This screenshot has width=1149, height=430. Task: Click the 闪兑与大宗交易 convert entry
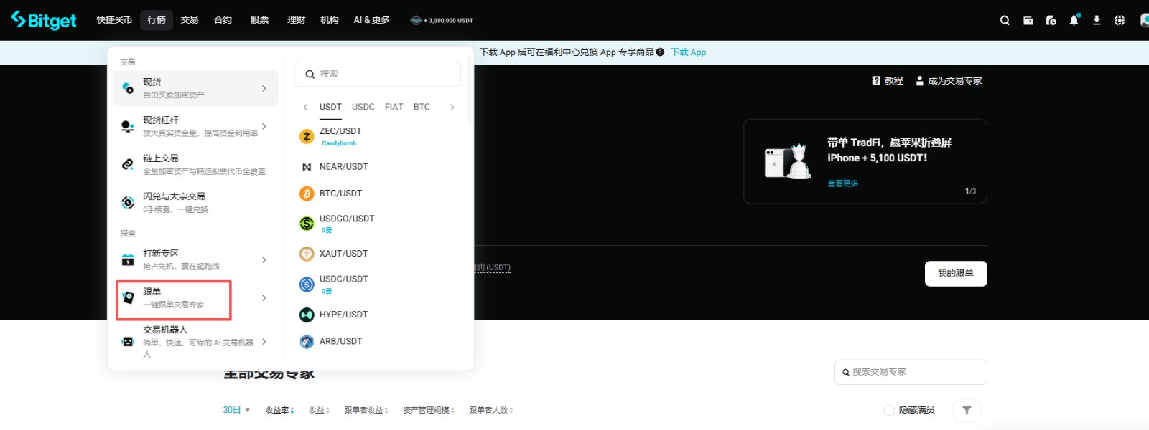(195, 202)
